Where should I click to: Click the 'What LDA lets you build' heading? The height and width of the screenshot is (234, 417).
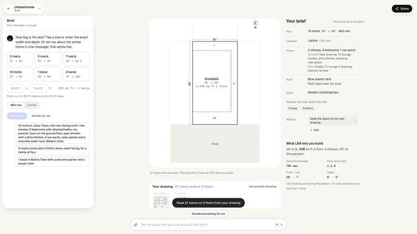(305, 144)
